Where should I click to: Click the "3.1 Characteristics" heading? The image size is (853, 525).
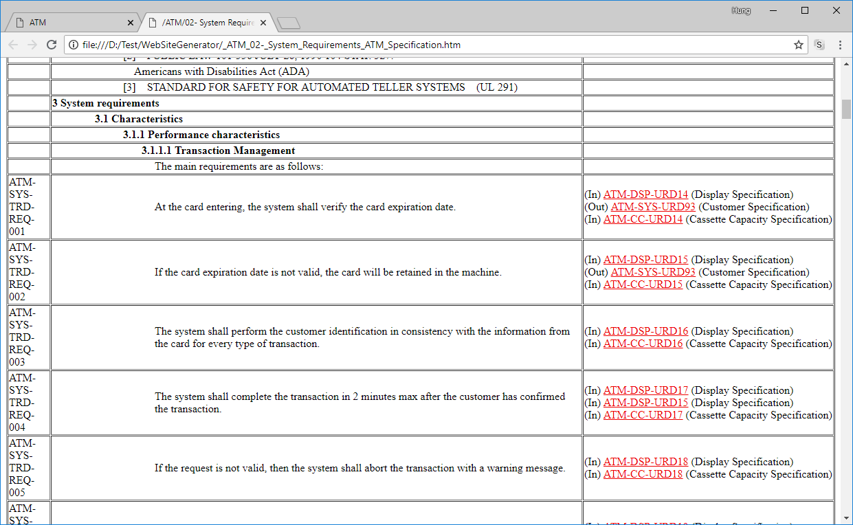[139, 119]
